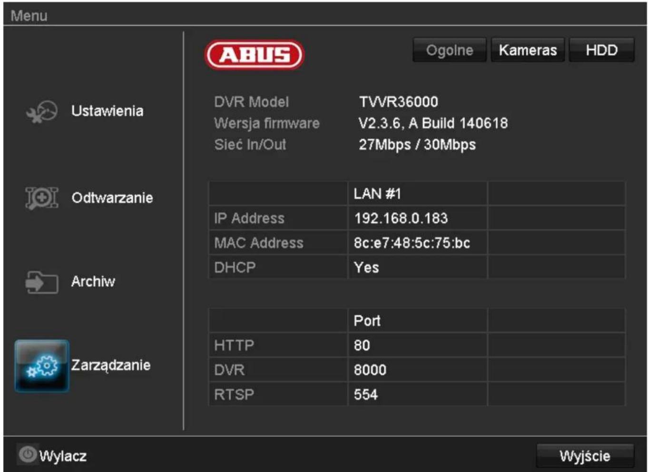Click the Zarządzanie gears icon

[42, 365]
